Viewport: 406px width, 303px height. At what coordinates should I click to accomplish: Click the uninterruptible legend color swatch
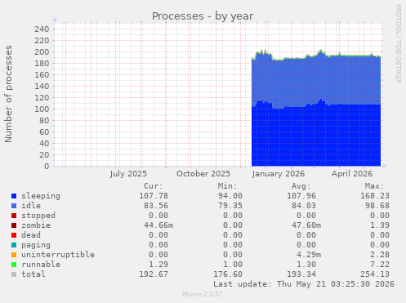click(14, 255)
